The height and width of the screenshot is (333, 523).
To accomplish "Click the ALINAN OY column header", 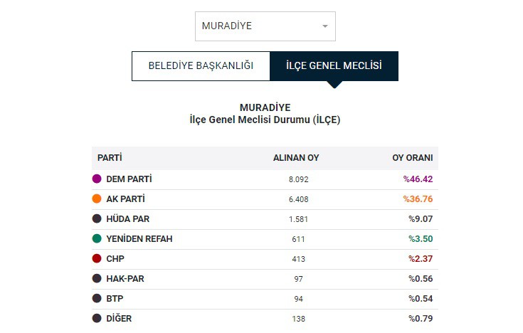I will pos(296,158).
